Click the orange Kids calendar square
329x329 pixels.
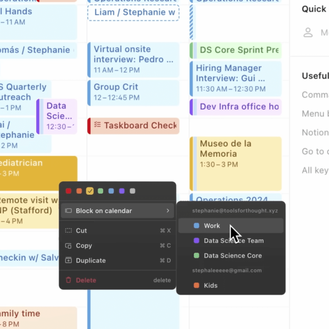click(x=196, y=285)
